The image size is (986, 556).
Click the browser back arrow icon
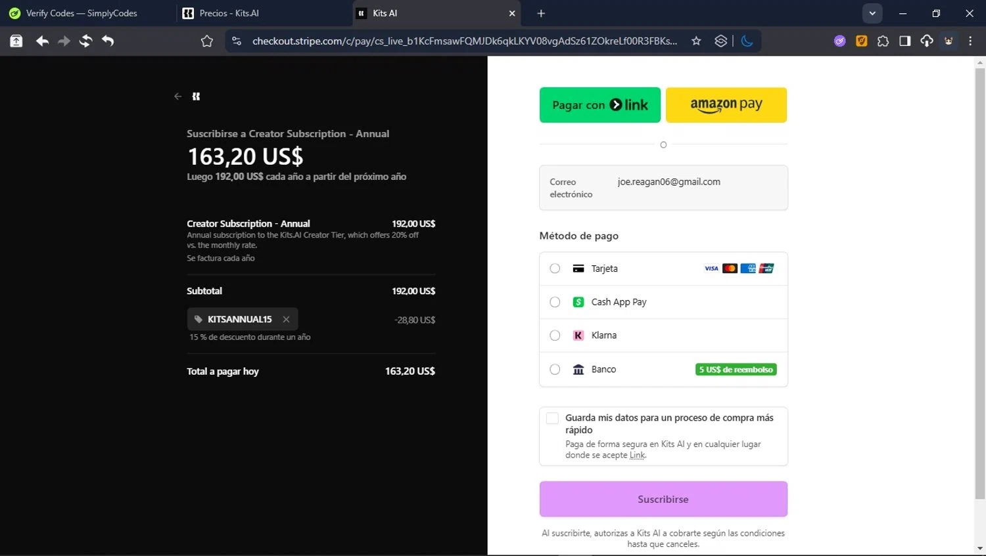point(42,41)
